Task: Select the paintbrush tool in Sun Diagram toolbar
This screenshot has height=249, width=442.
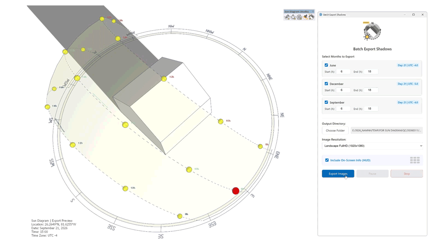Action: [305, 17]
